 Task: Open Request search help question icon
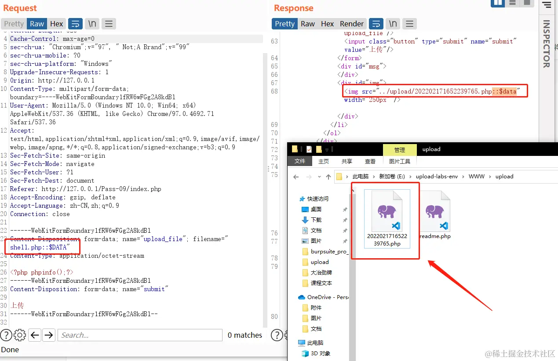click(x=6, y=335)
